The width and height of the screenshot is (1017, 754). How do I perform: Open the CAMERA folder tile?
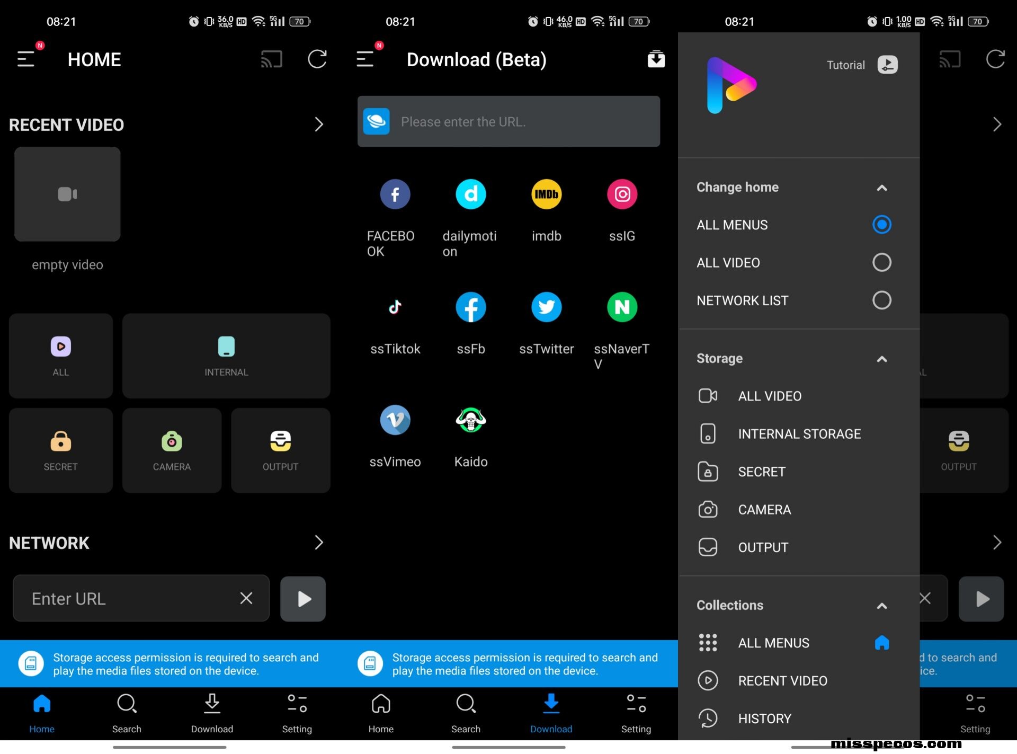172,450
